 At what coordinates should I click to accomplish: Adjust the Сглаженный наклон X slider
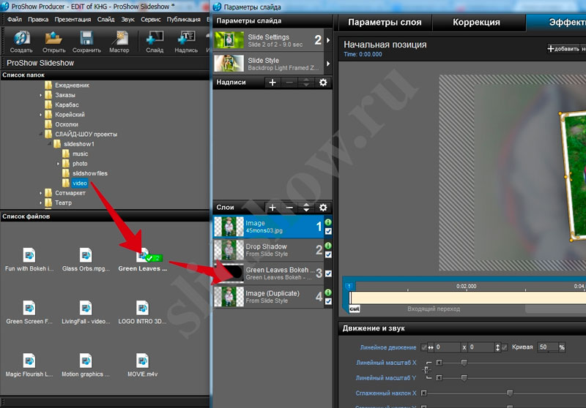point(509,393)
